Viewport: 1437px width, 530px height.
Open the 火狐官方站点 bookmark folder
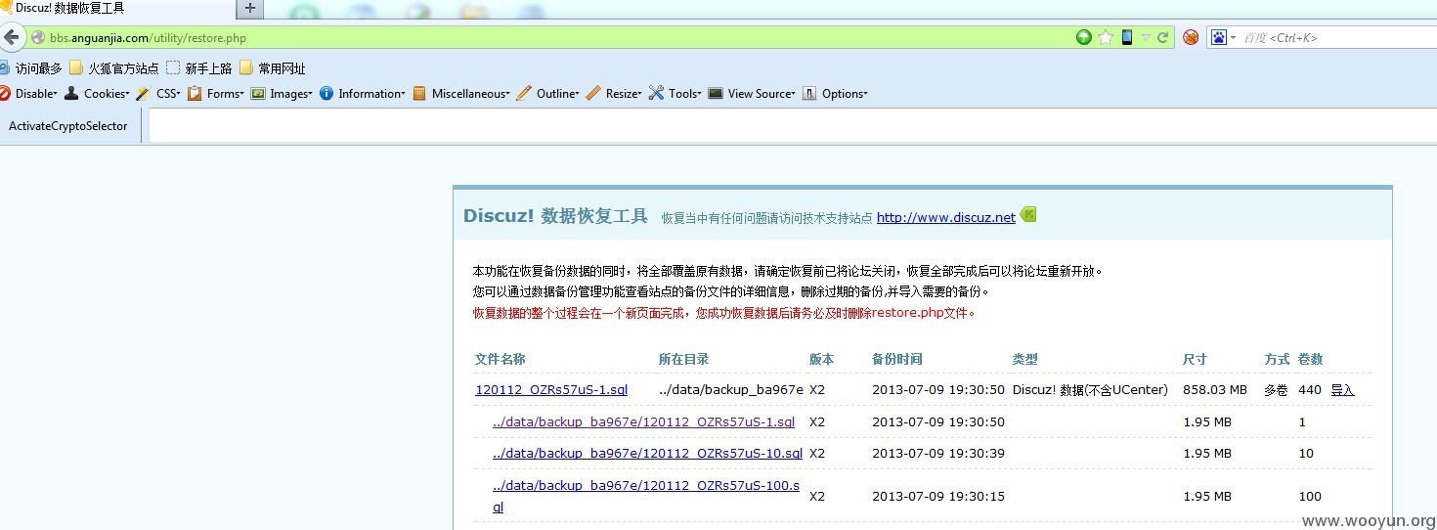(x=113, y=68)
